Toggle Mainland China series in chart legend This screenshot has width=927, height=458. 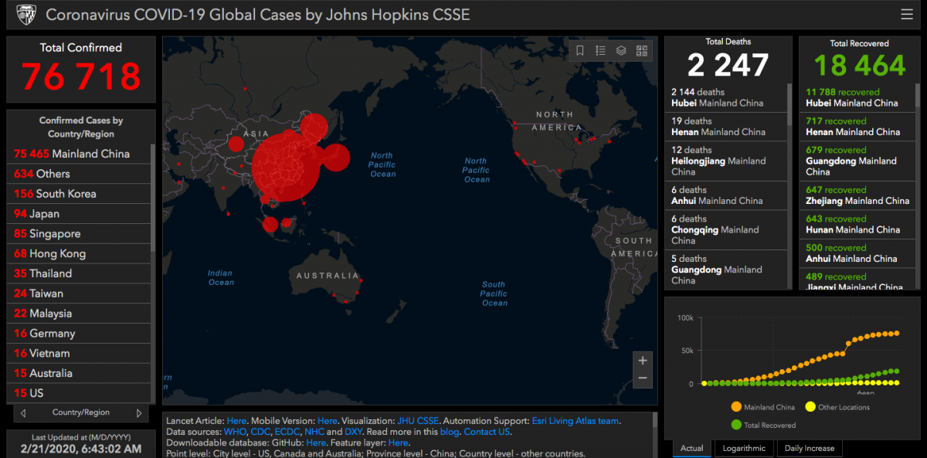[762, 407]
